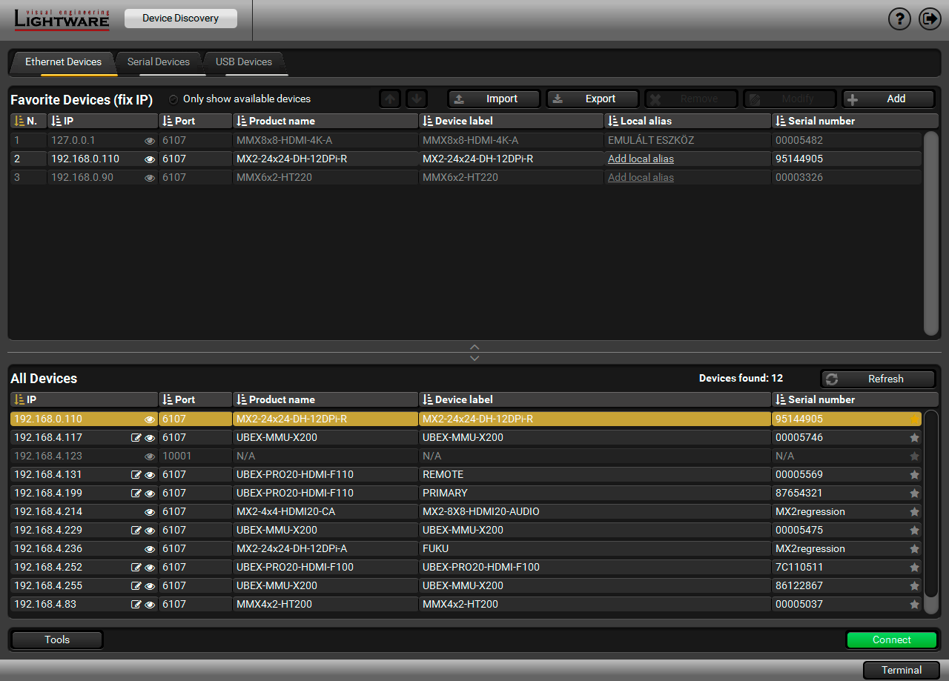Click the Add button
Screen dimensions: 949x681
click(888, 99)
